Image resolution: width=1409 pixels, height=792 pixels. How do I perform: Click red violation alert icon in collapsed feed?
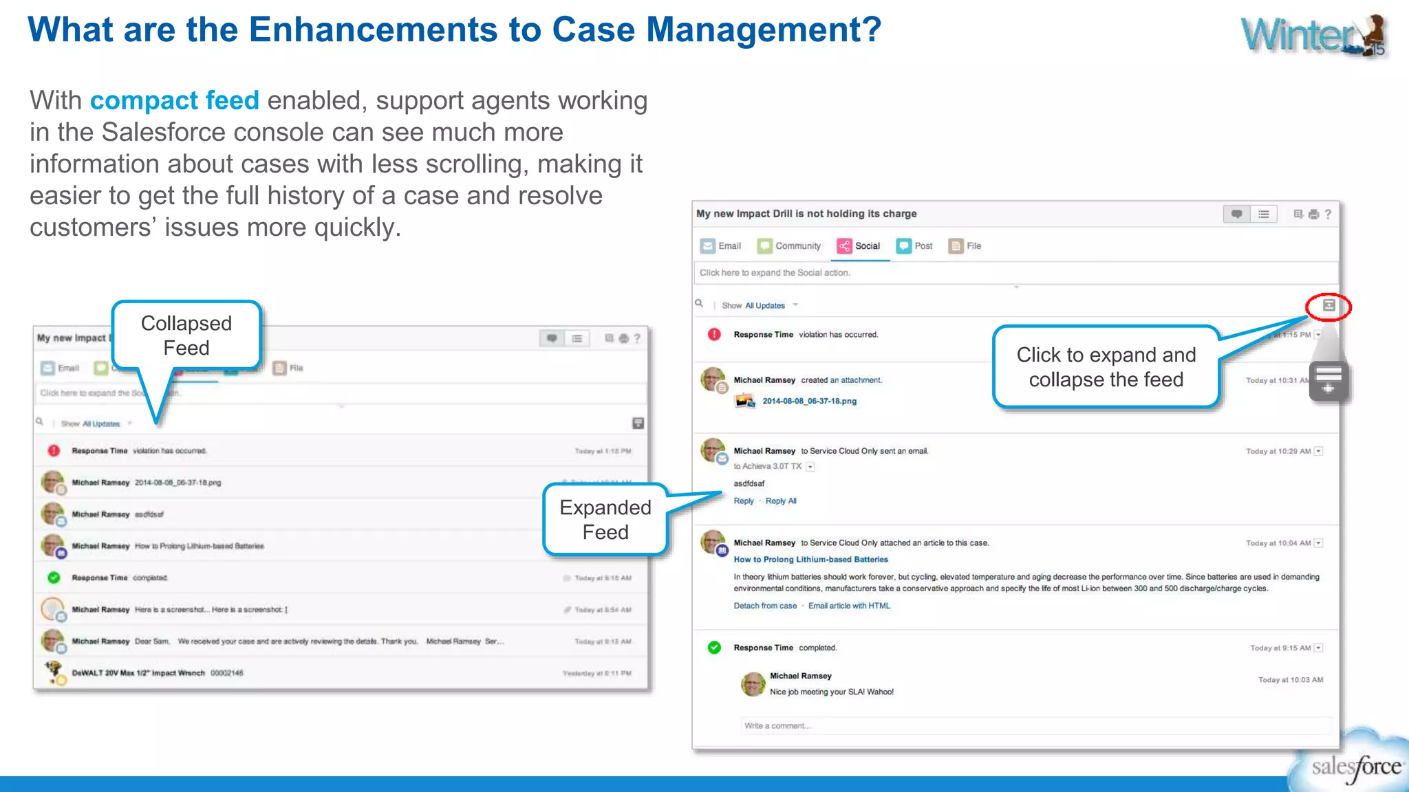point(54,450)
